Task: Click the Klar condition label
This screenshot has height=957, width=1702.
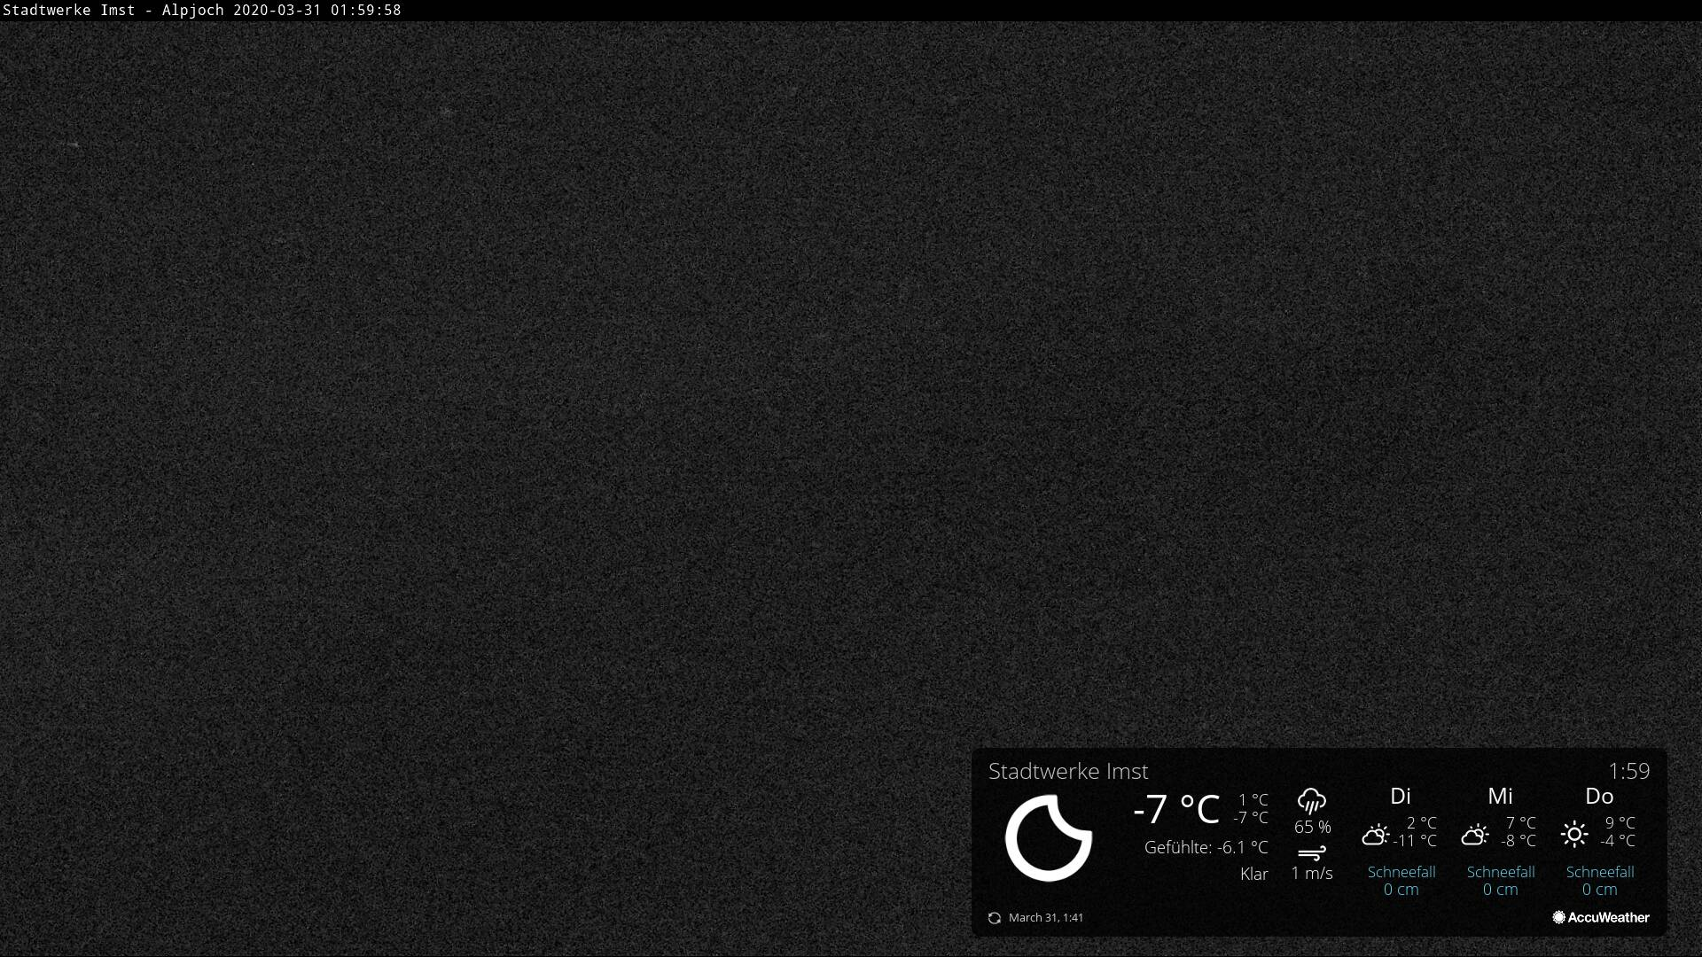Action: 1254,874
